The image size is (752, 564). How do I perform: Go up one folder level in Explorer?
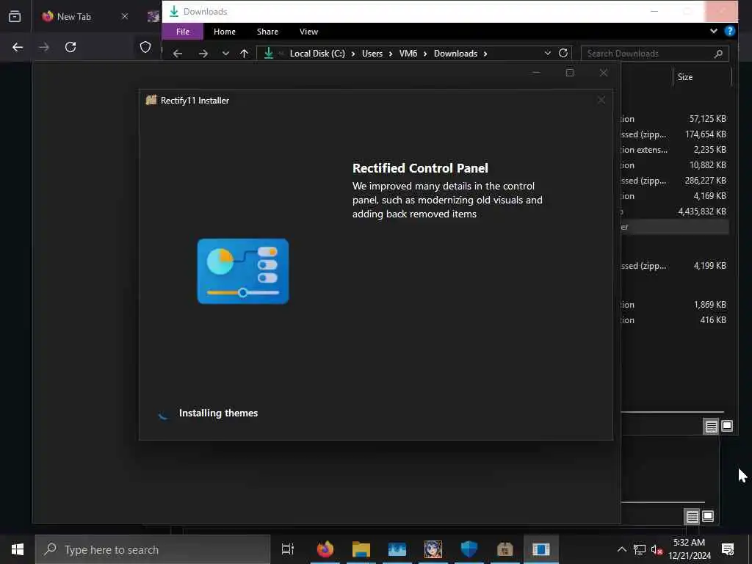(x=244, y=53)
